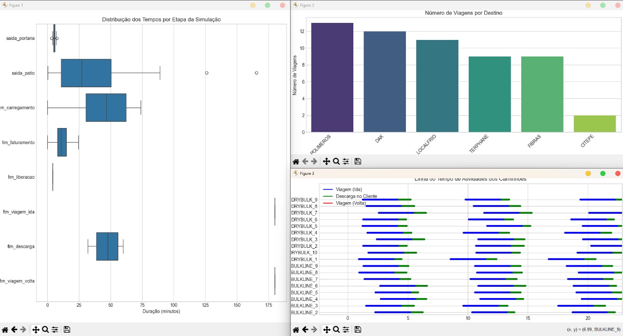Click the light green CITEPE bar

coord(595,124)
